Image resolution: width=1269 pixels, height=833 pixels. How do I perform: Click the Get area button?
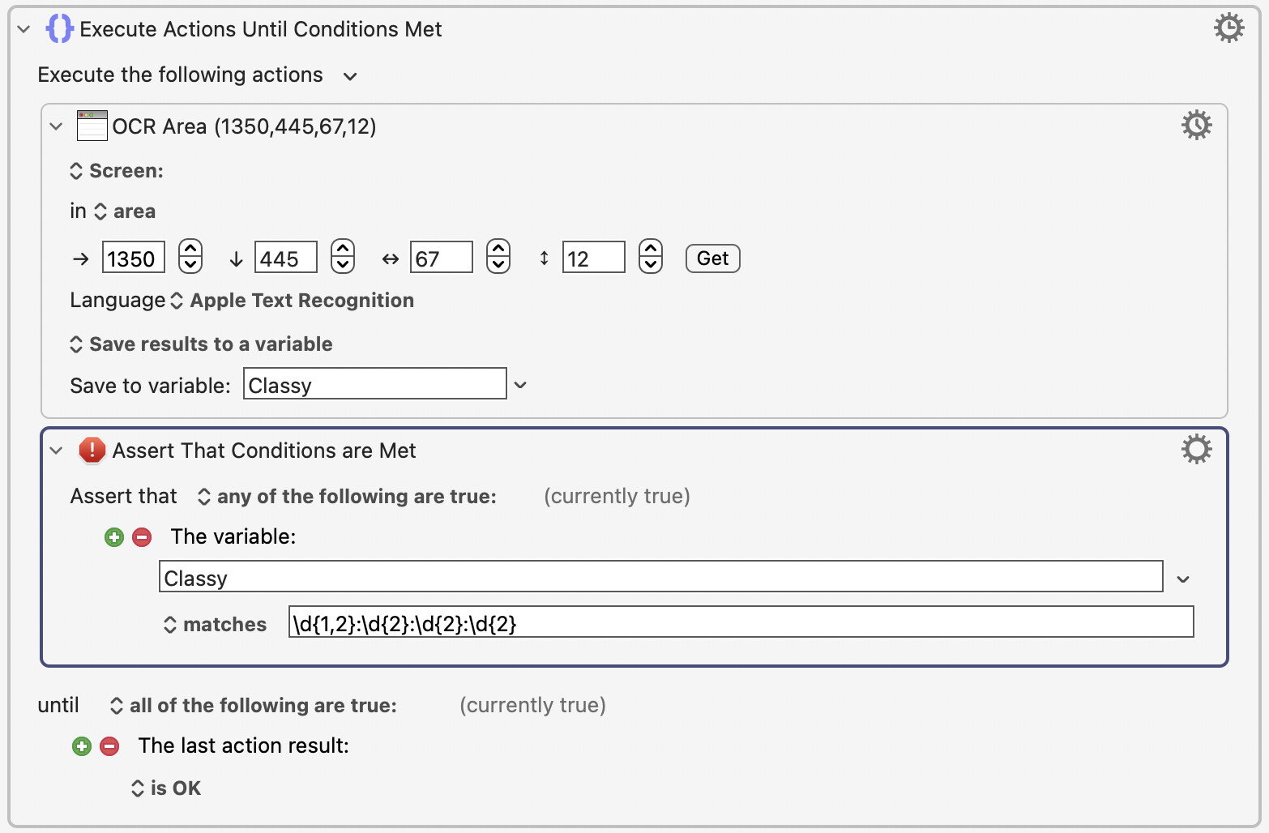coord(713,258)
